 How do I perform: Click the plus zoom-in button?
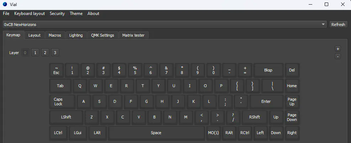tap(338, 49)
